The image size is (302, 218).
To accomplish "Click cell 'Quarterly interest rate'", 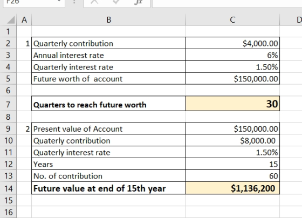I will (x=108, y=67).
